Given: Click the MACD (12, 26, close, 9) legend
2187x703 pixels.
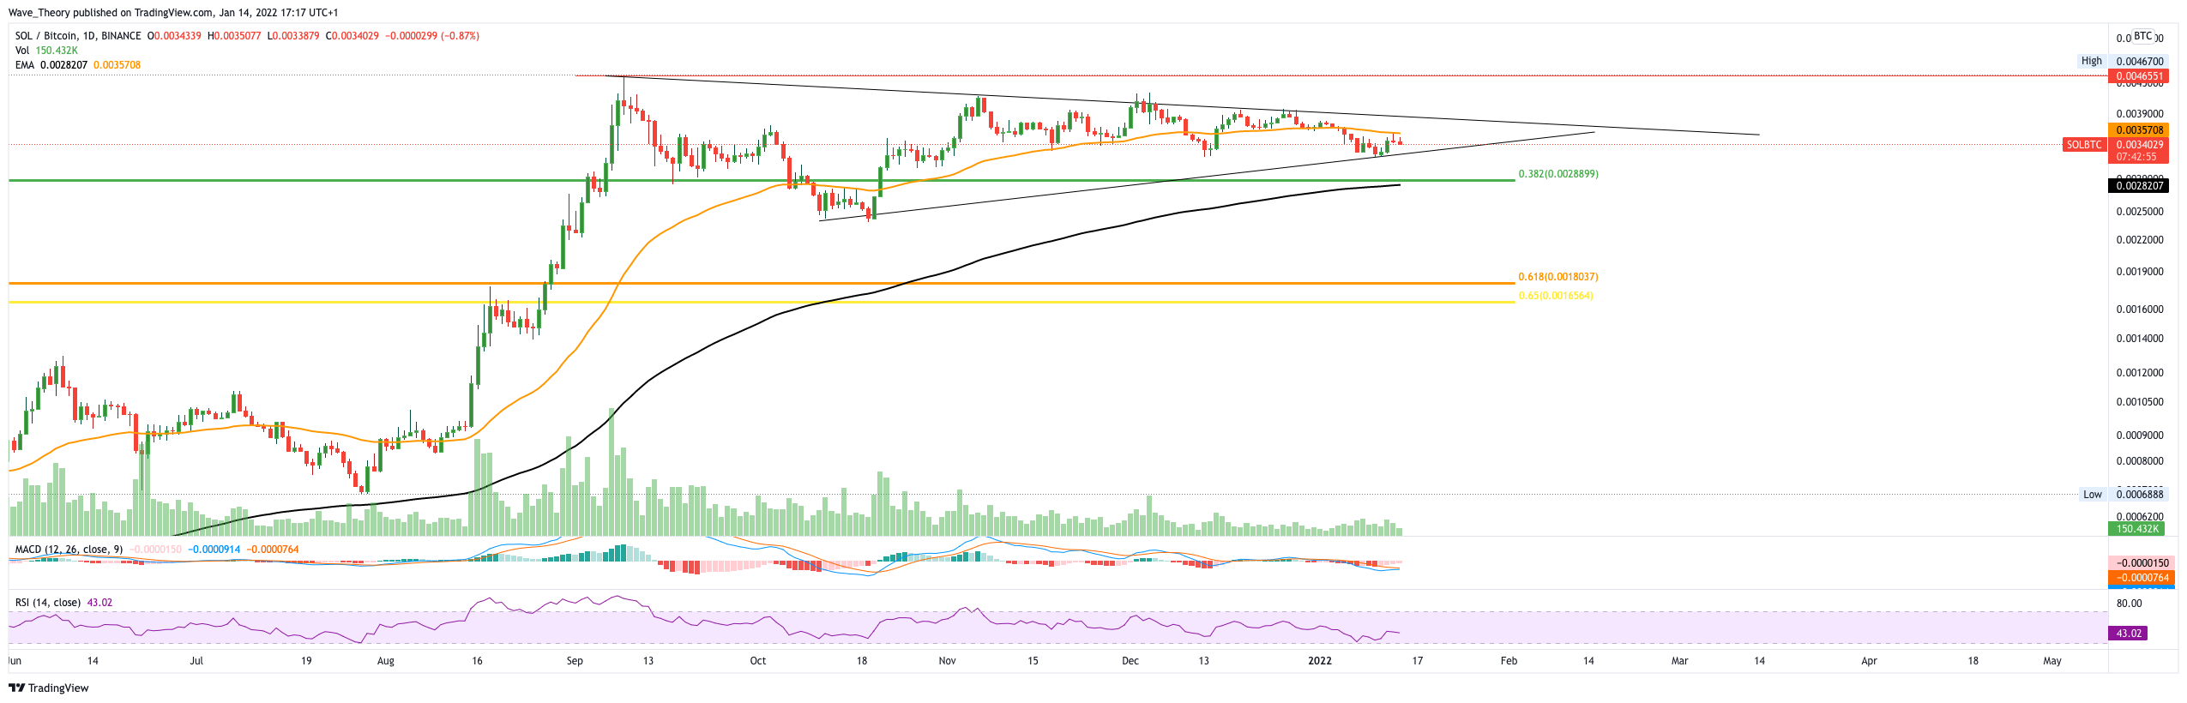Looking at the screenshot, I should (69, 550).
